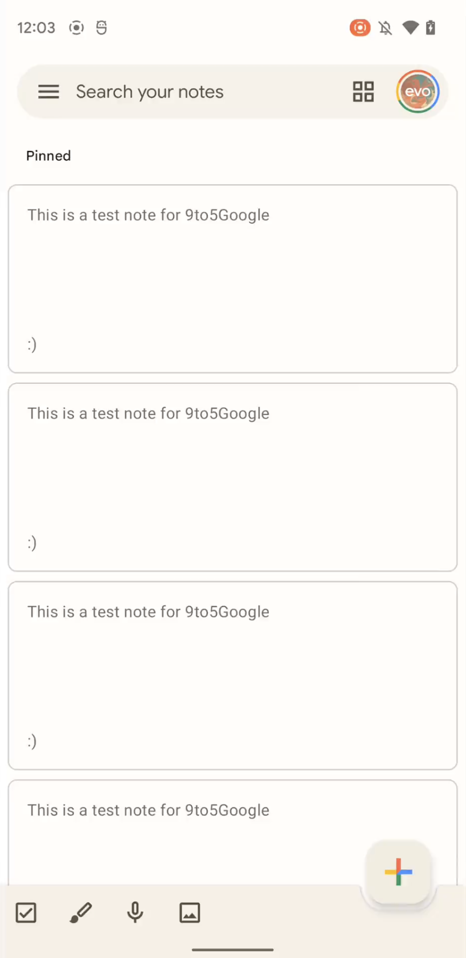The image size is (466, 958).
Task: Create a note with an image
Action: (189, 912)
